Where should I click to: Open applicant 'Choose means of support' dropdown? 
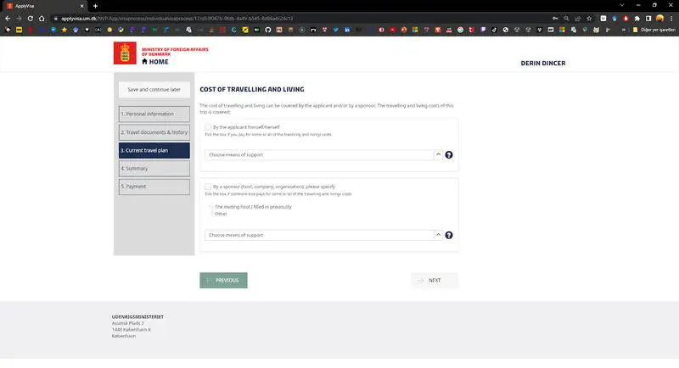323,155
